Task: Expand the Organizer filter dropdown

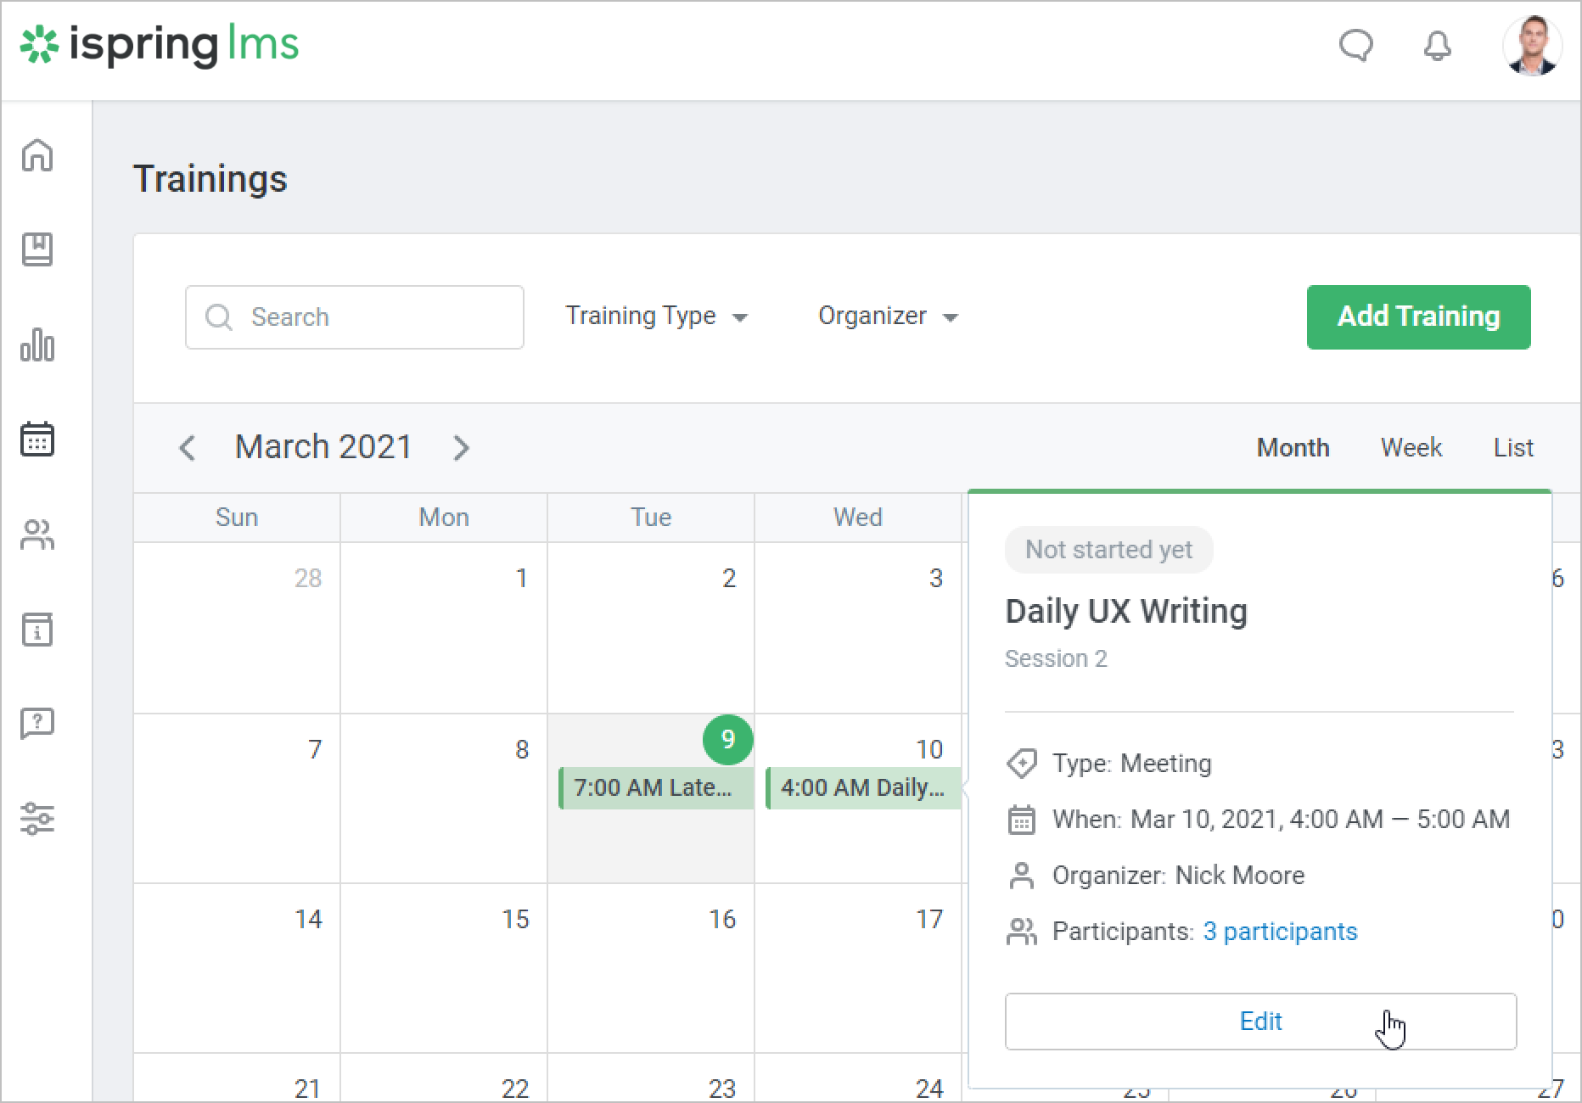Action: tap(887, 316)
